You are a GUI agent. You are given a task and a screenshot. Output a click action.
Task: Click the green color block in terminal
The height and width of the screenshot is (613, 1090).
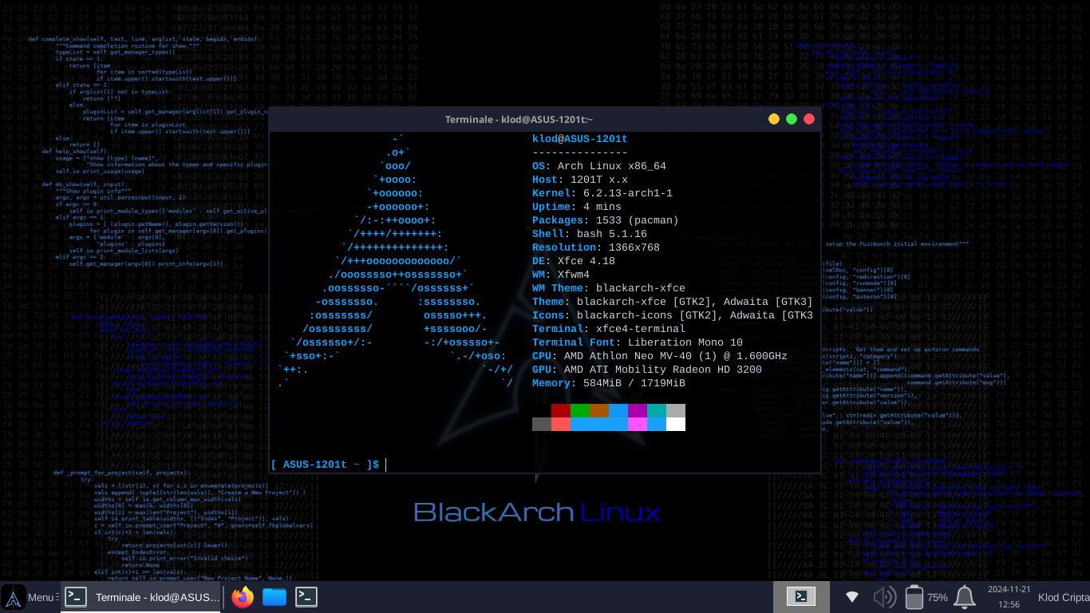click(x=580, y=410)
